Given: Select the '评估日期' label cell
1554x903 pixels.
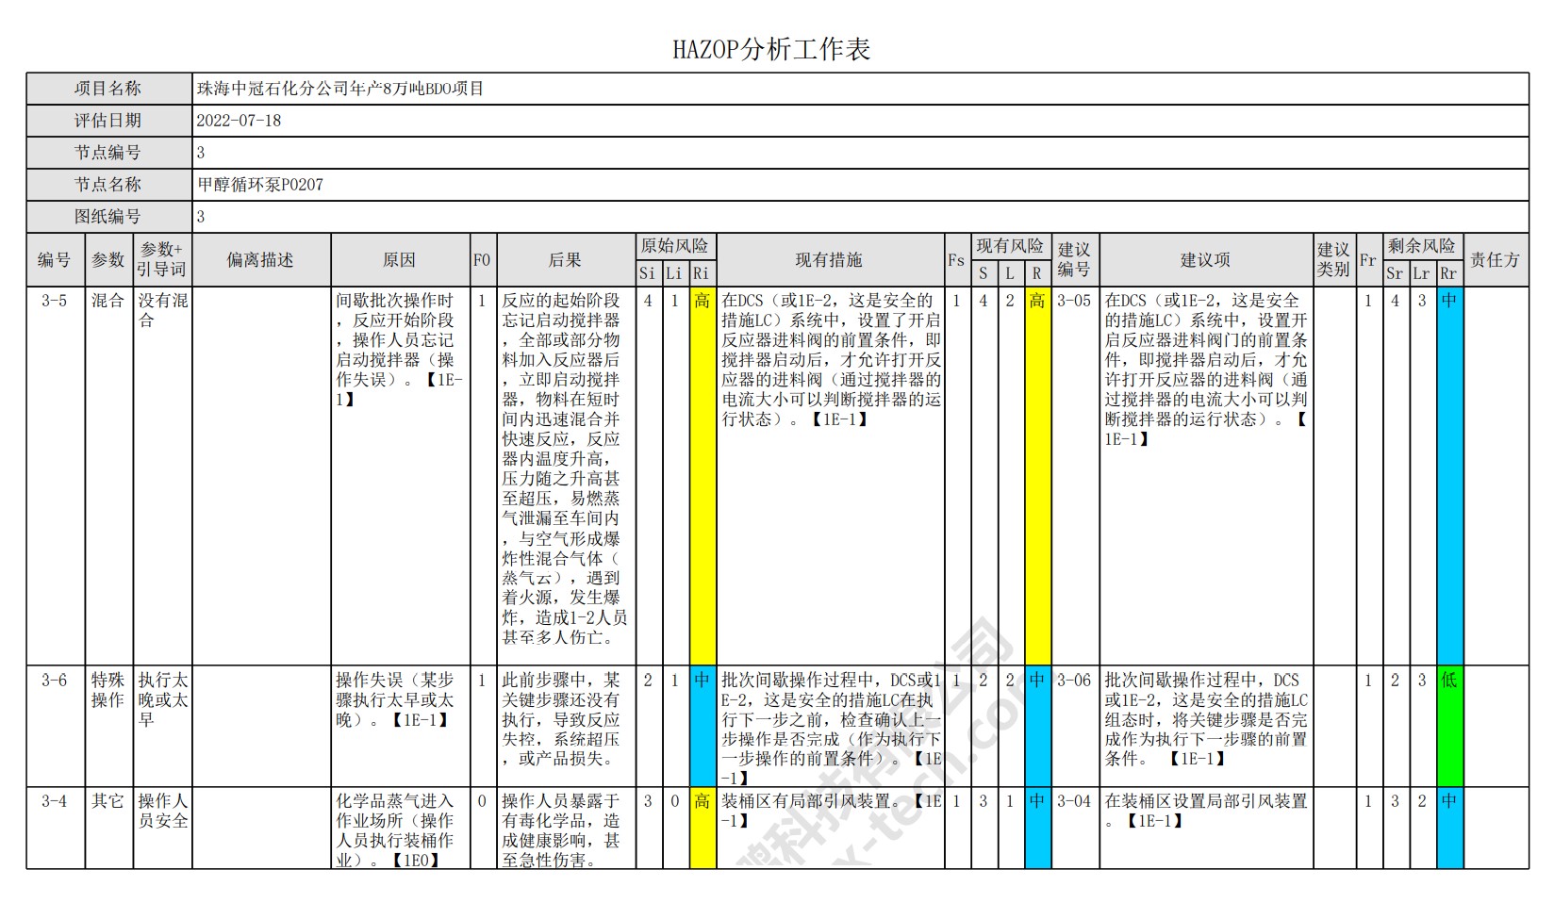Looking at the screenshot, I should coord(109,121).
